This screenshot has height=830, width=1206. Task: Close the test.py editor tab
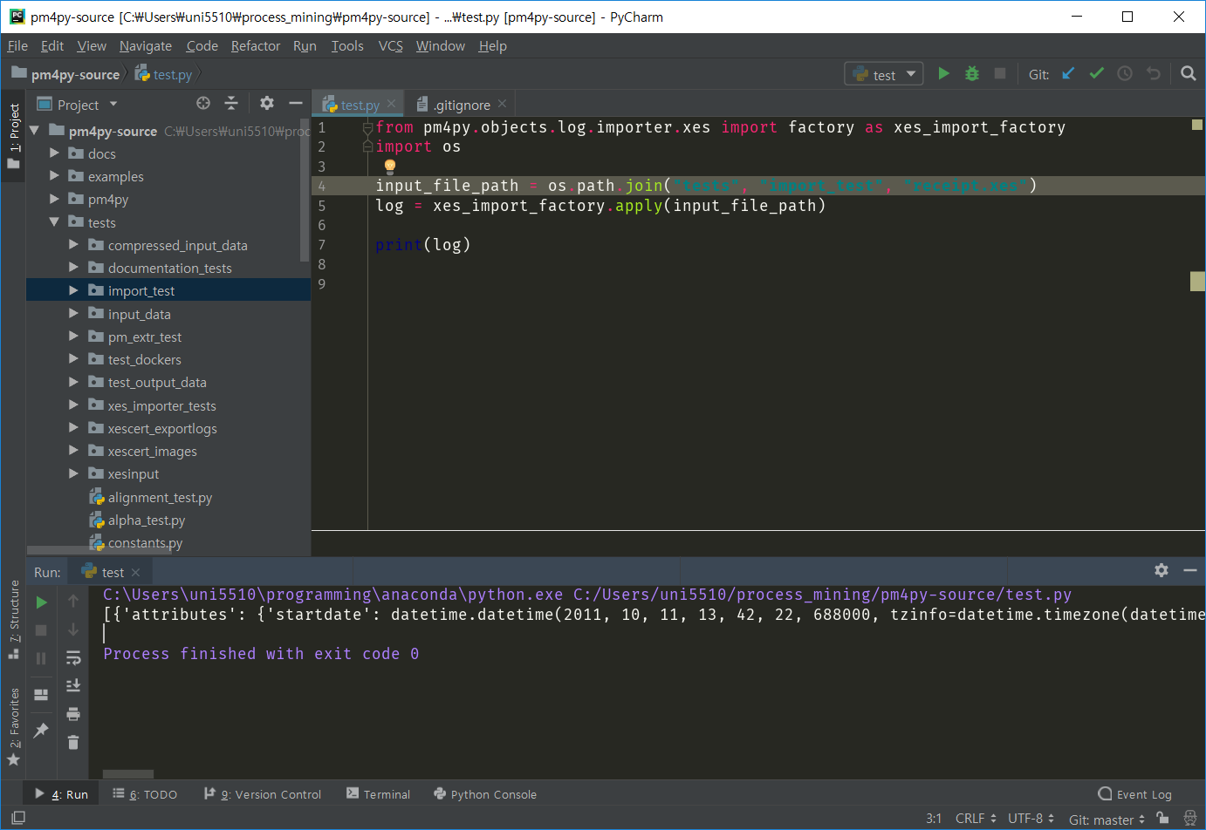coord(391,104)
